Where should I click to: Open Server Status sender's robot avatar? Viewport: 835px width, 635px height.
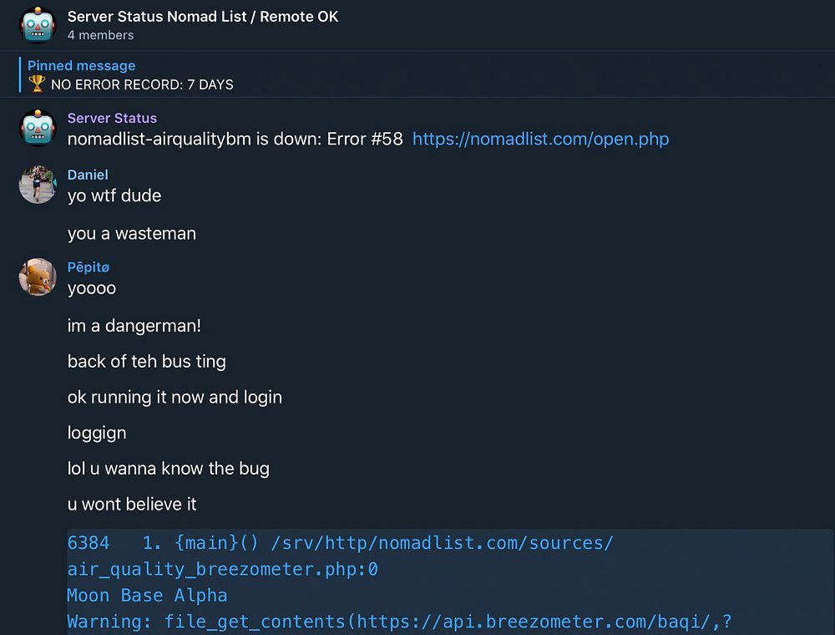coord(38,128)
